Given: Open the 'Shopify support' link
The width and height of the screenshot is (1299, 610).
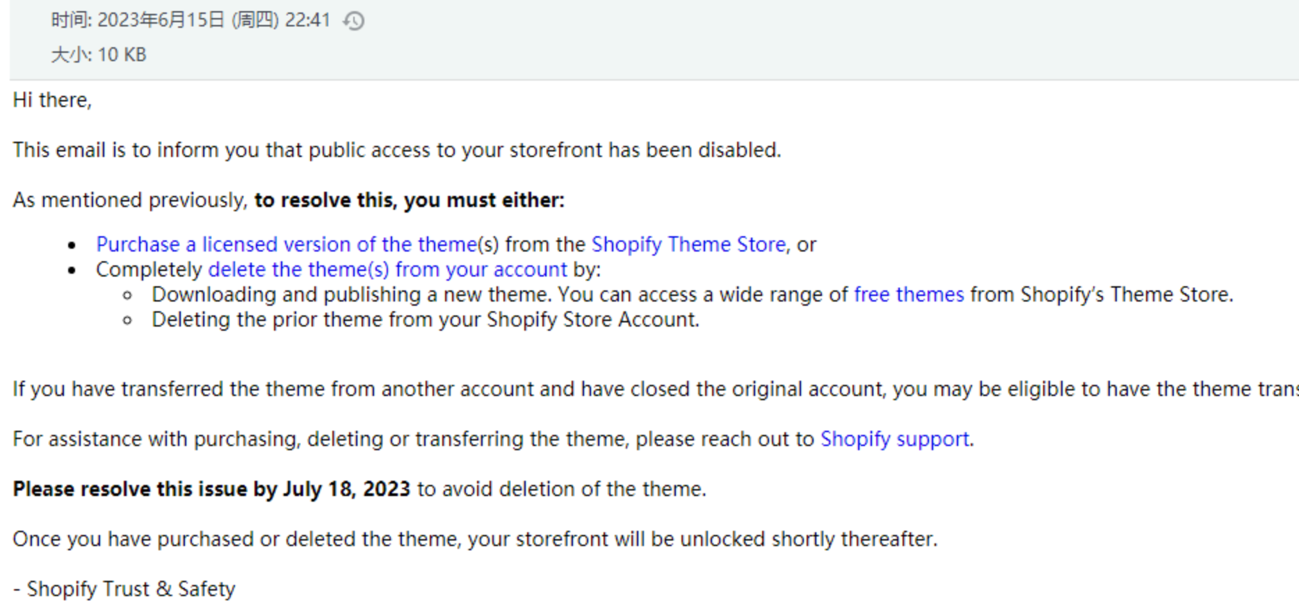Looking at the screenshot, I should tap(895, 439).
